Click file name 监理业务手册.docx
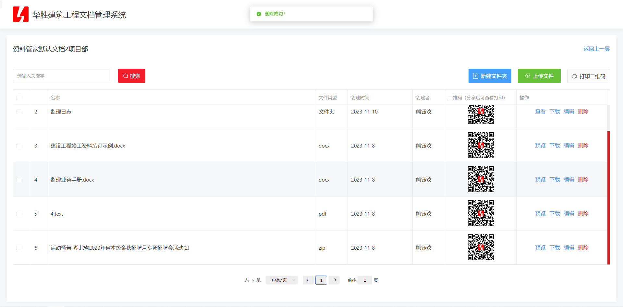Image resolution: width=623 pixels, height=307 pixels. [72, 180]
